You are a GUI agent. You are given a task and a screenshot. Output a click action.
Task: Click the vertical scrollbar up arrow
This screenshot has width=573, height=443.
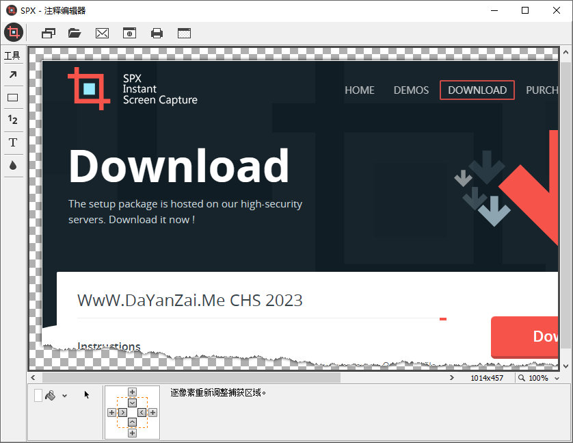pyautogui.click(x=565, y=52)
